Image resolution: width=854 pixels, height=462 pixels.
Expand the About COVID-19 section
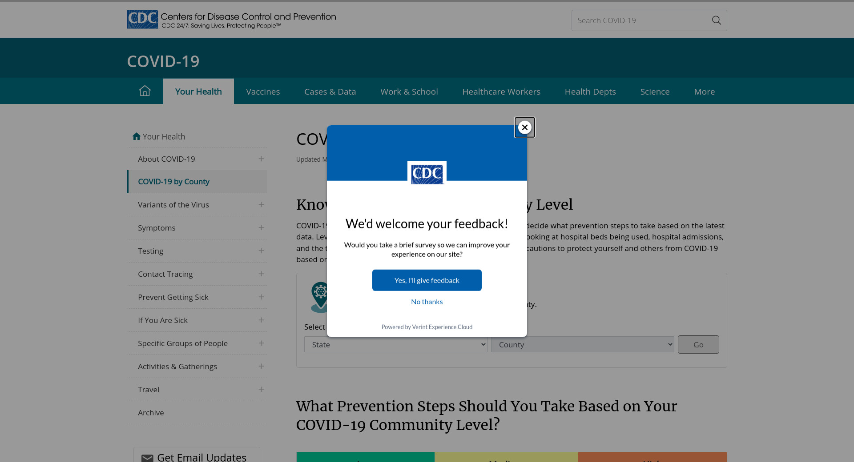click(x=261, y=159)
